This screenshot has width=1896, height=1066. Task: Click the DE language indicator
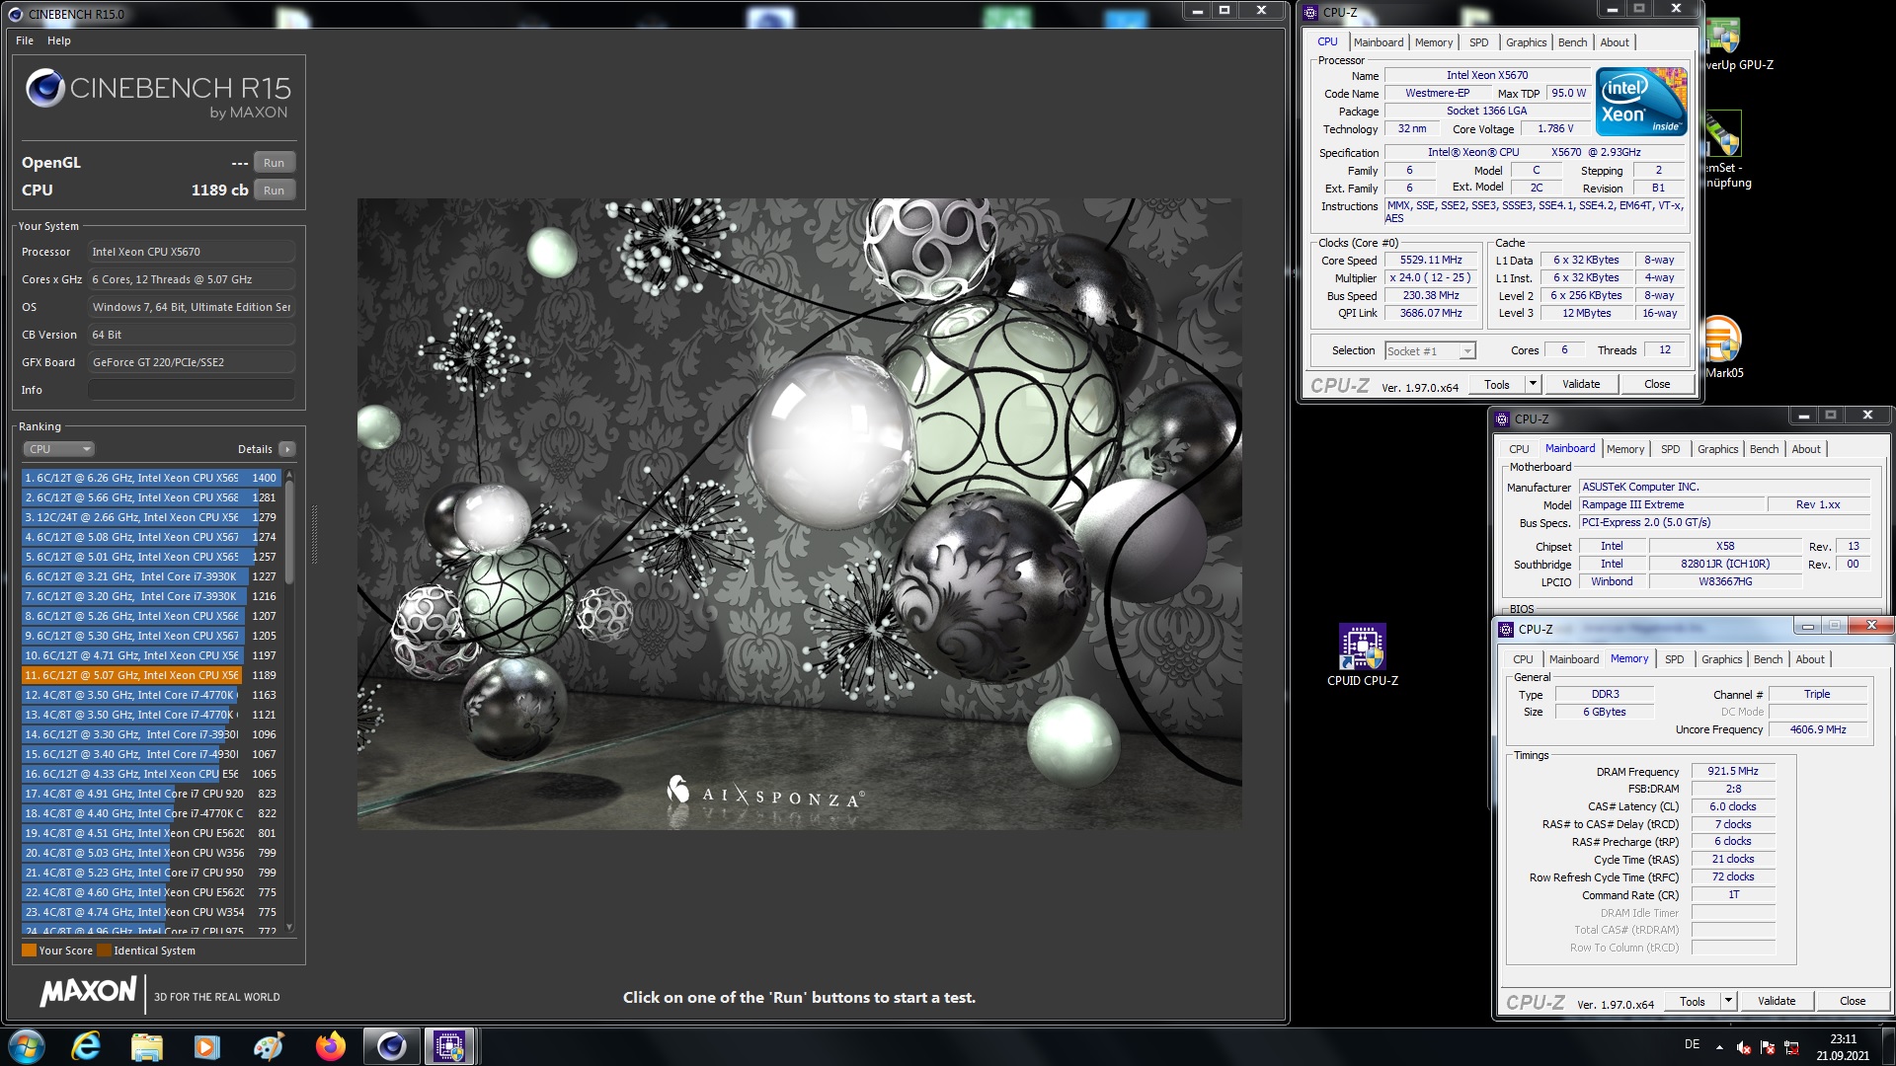[1692, 1044]
